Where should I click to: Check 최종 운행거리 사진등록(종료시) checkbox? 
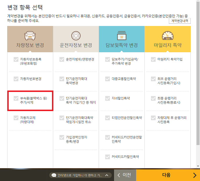tap(153, 98)
